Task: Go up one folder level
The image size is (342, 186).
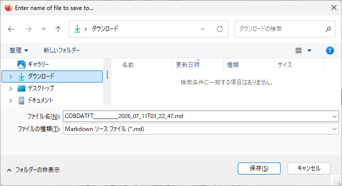Action: tap(58, 29)
